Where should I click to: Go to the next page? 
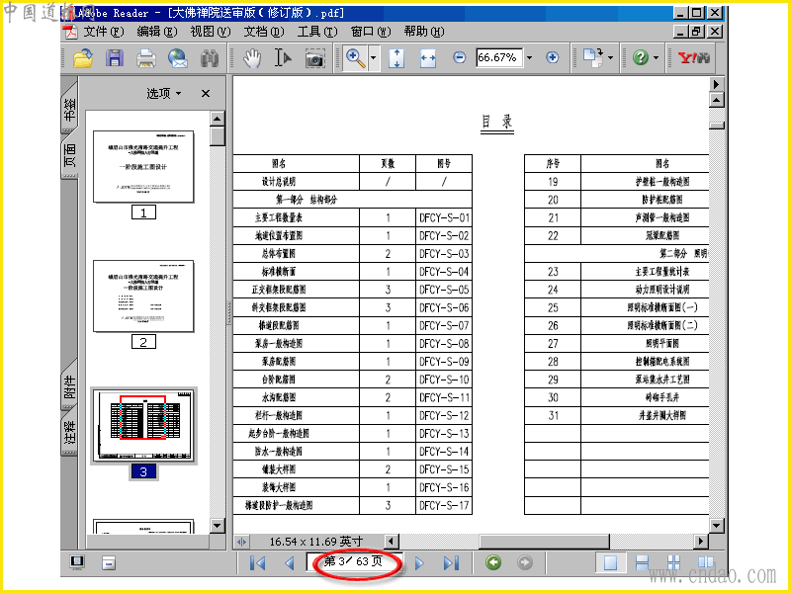coord(419,562)
